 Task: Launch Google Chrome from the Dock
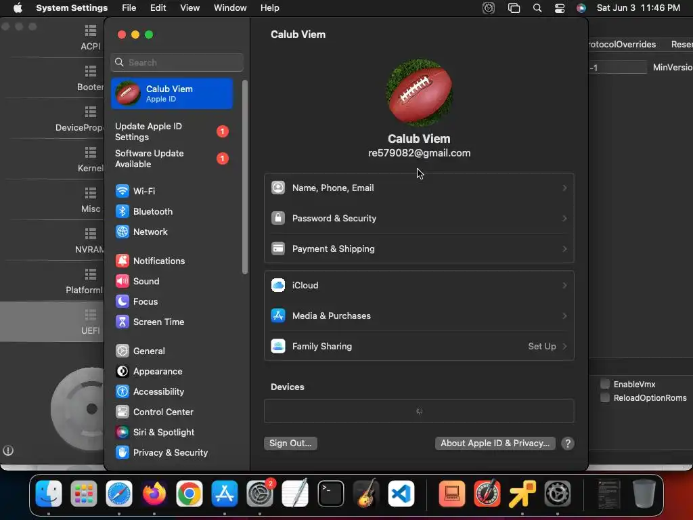(189, 494)
